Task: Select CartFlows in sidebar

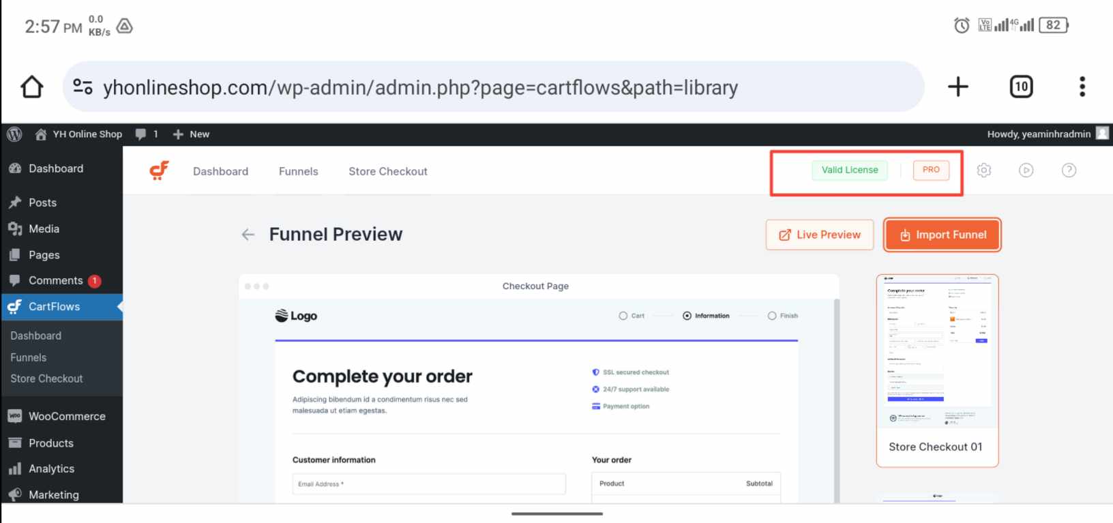Action: click(61, 307)
